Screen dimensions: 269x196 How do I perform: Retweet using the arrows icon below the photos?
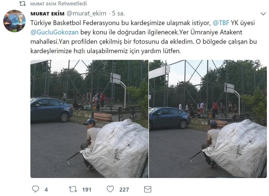pos(73,189)
